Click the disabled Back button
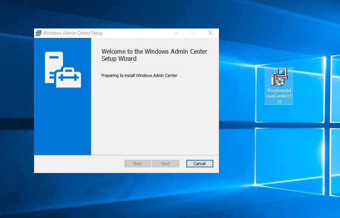This screenshot has width=340, height=218. 138,163
